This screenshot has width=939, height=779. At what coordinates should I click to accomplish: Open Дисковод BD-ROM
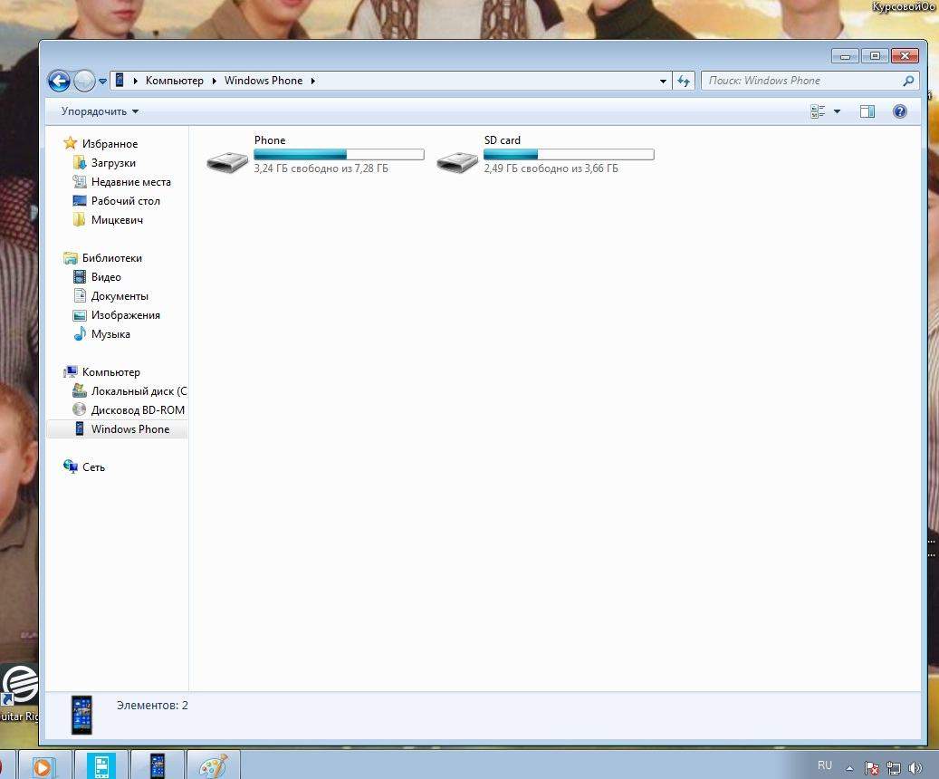[138, 410]
